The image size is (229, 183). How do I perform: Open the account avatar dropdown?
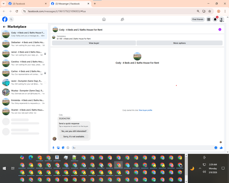[222, 19]
